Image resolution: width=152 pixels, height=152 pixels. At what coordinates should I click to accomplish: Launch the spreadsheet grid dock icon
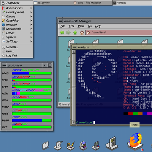click(x=96, y=146)
